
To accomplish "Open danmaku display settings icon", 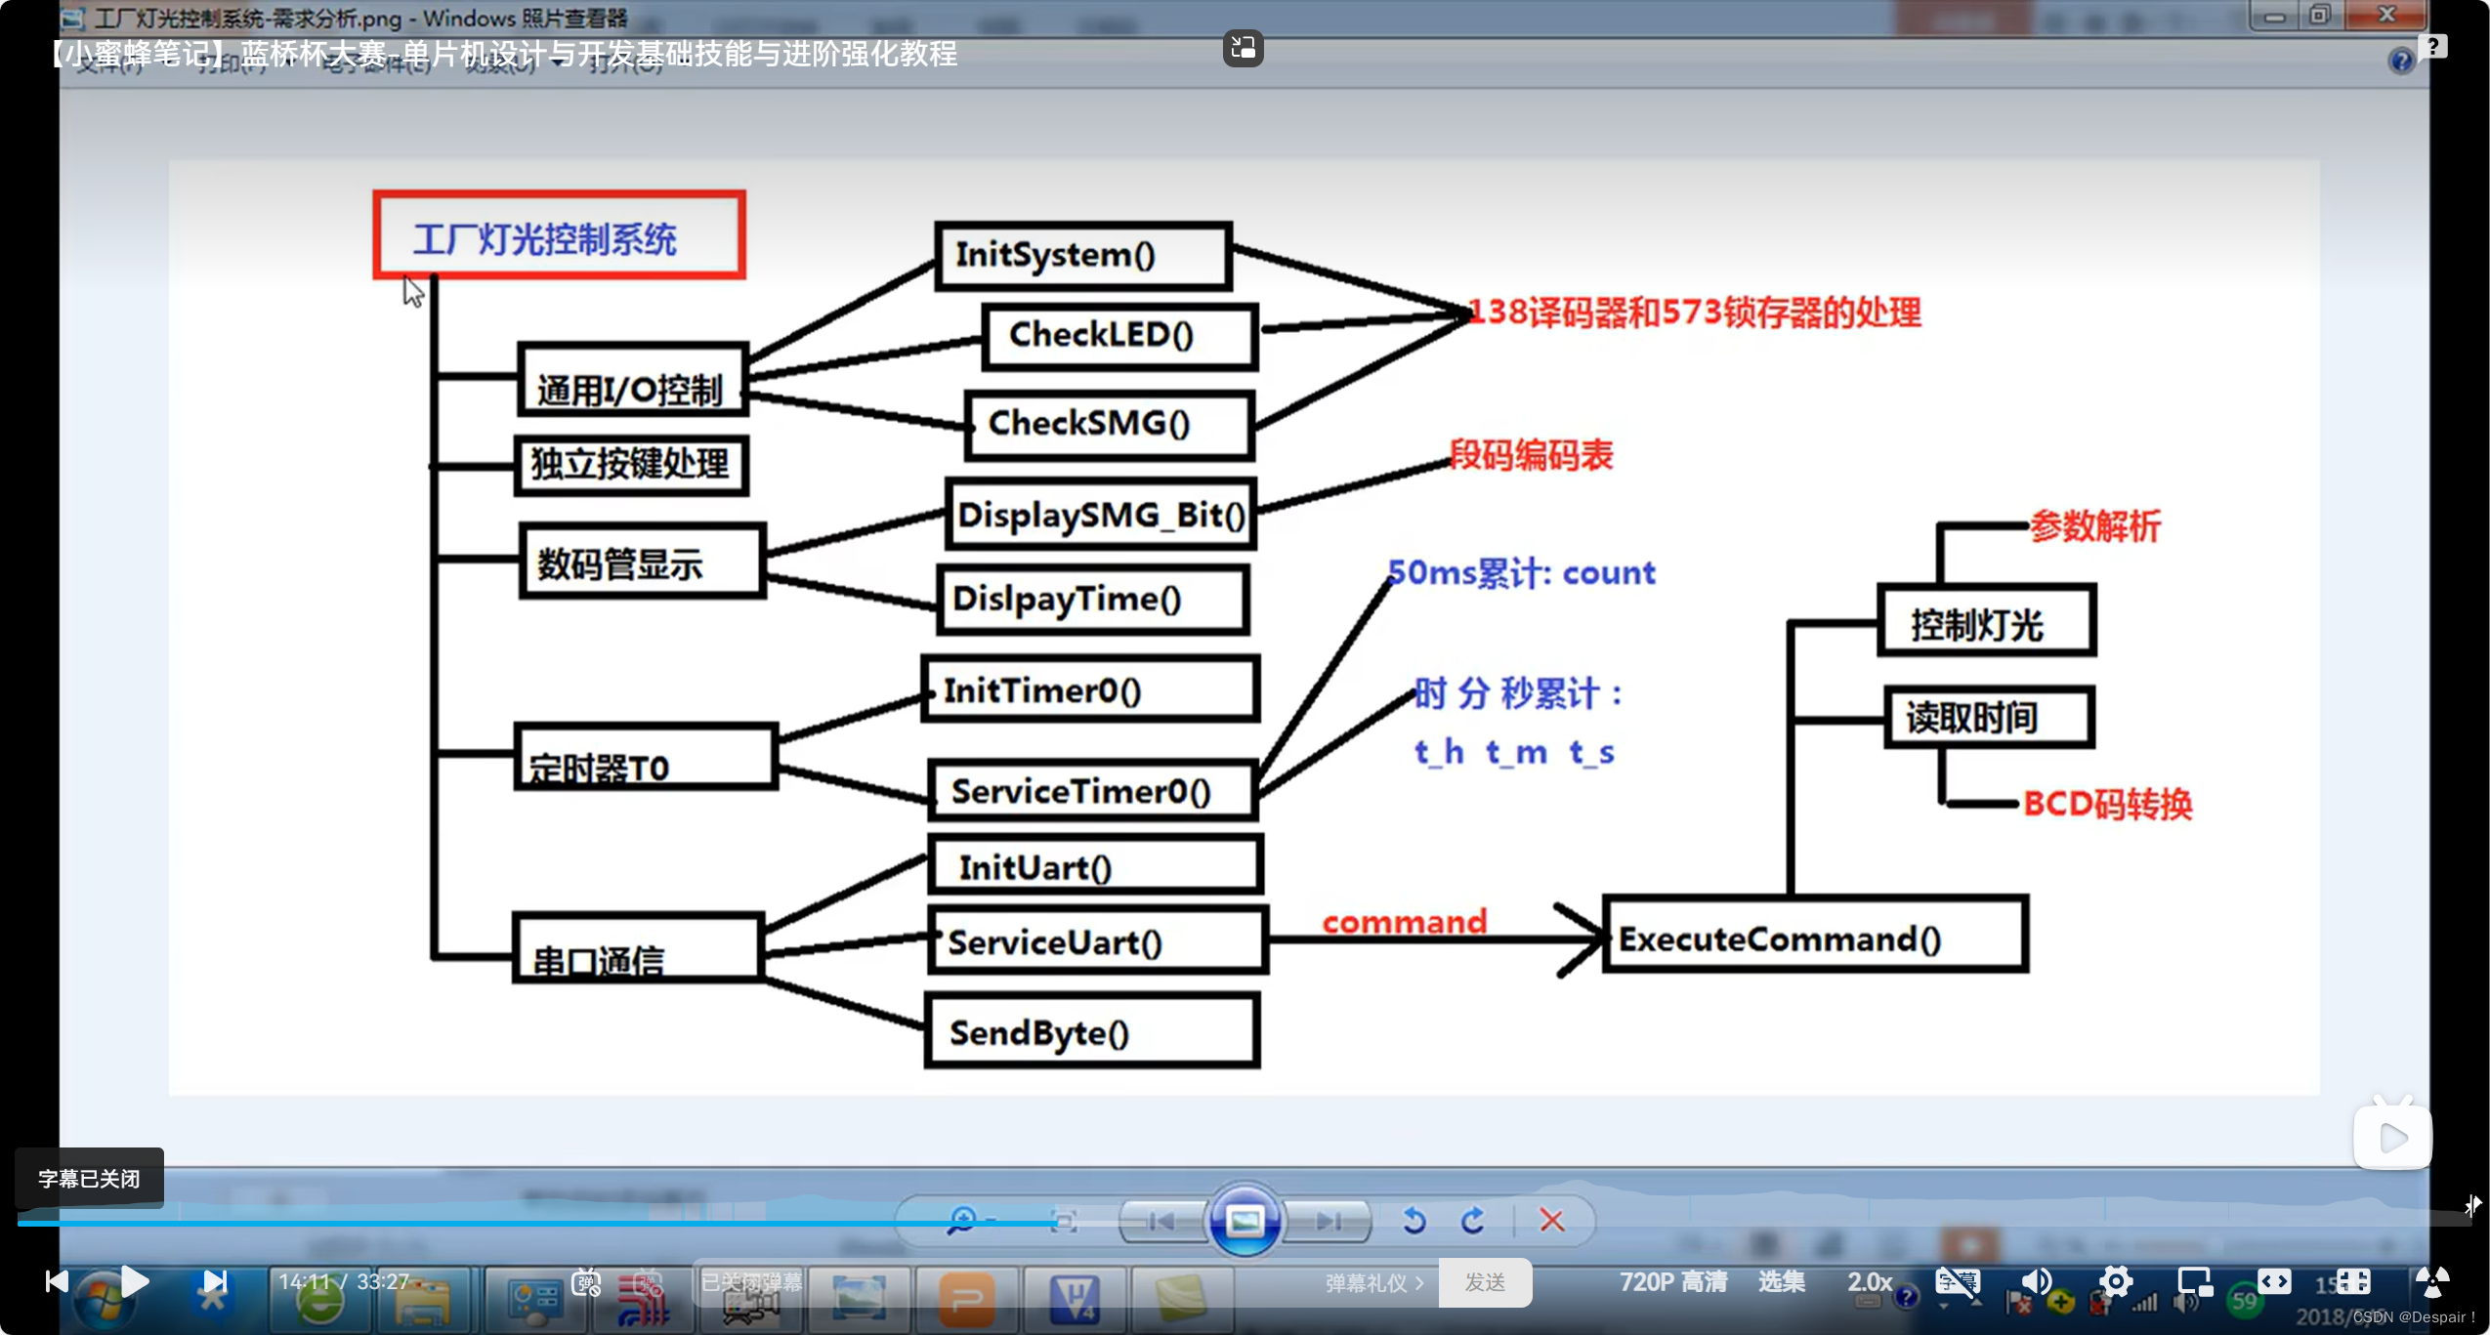I will (648, 1282).
